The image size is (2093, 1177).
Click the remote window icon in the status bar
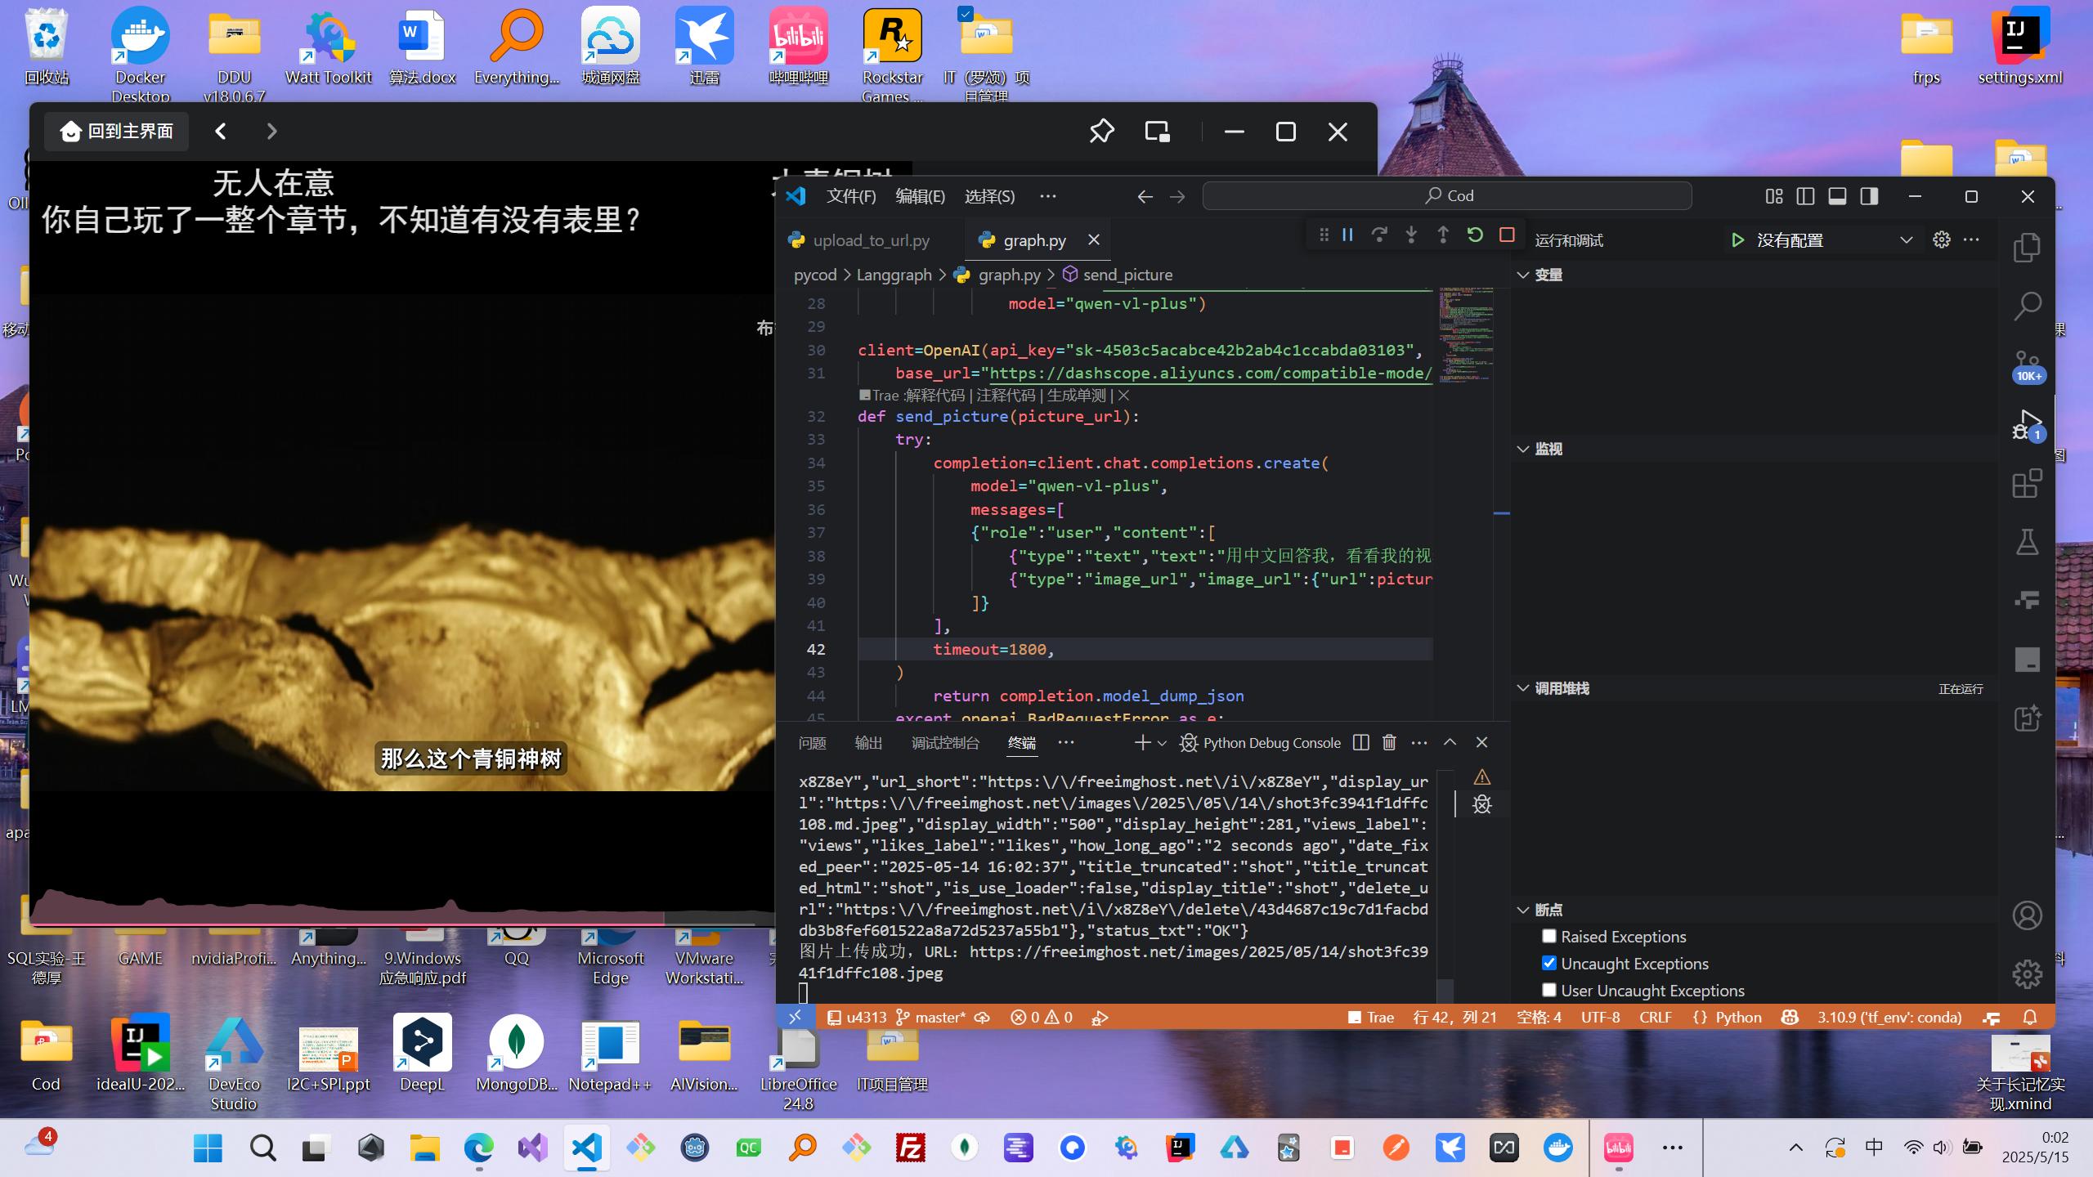795,1018
